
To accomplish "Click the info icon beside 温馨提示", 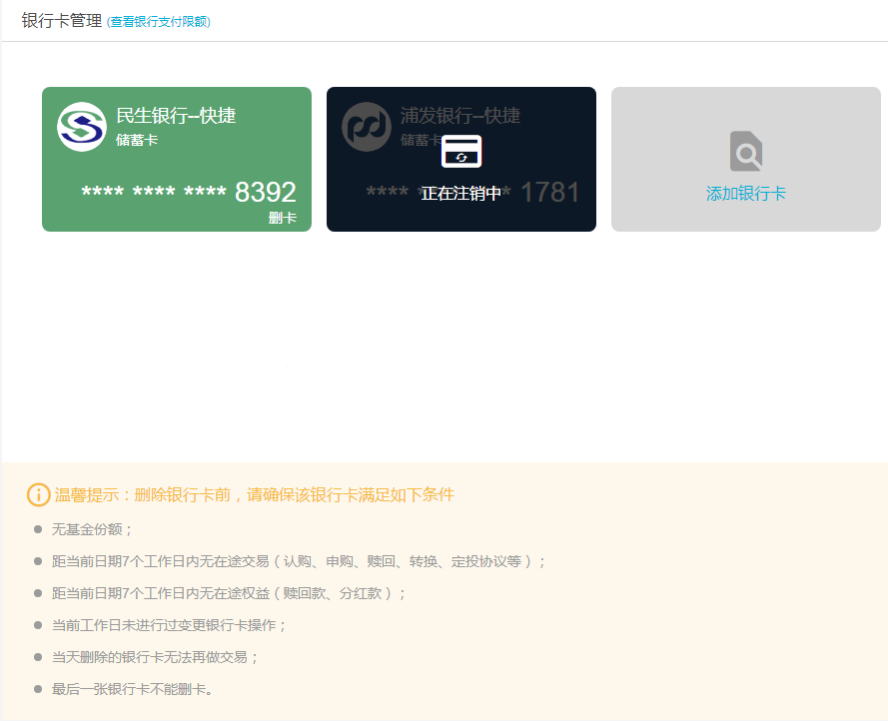I will 38,494.
